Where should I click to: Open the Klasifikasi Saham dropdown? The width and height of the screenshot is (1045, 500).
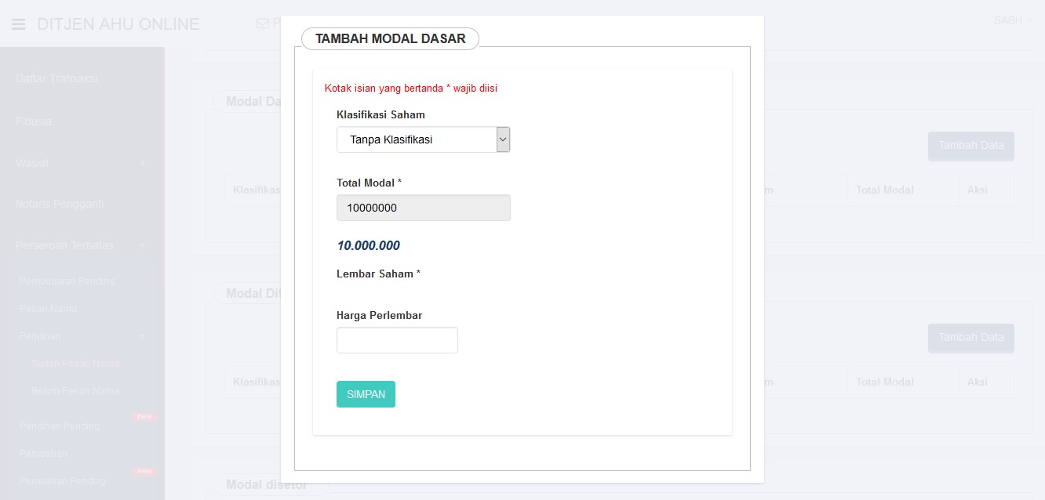tap(424, 140)
